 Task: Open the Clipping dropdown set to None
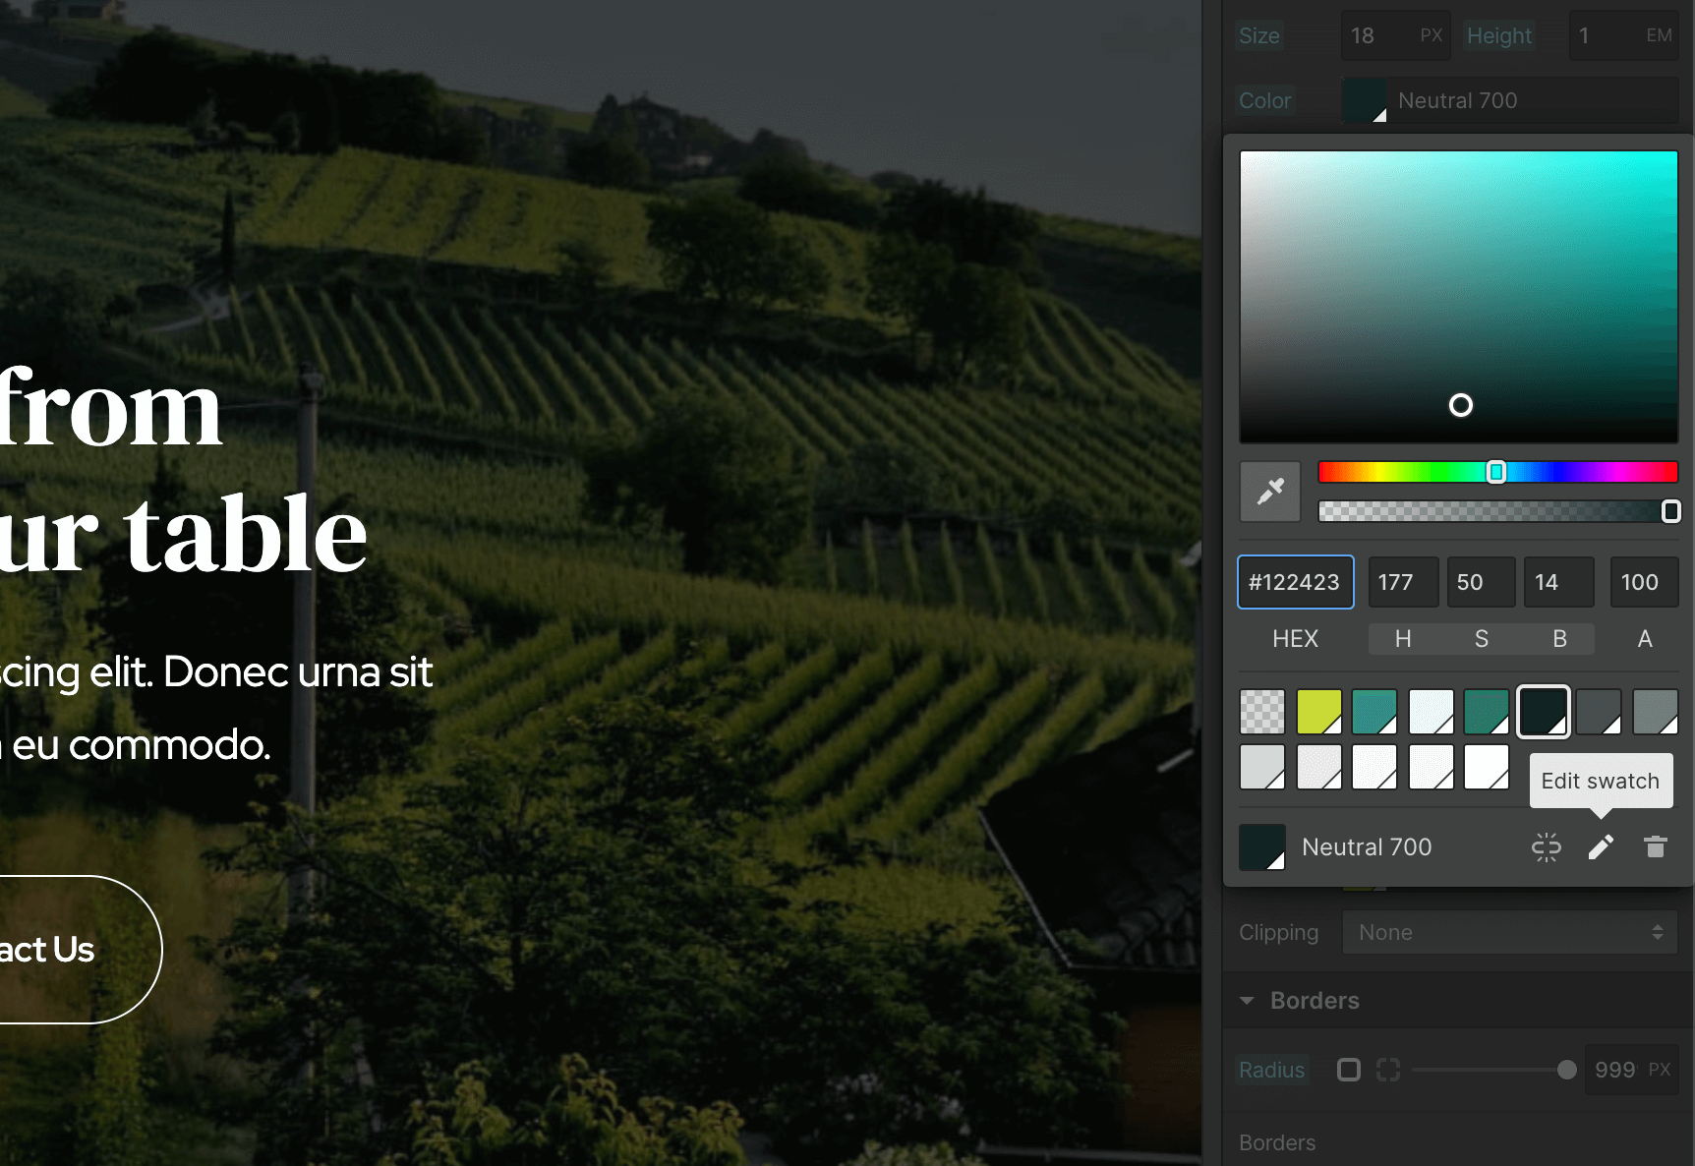pyautogui.click(x=1510, y=932)
